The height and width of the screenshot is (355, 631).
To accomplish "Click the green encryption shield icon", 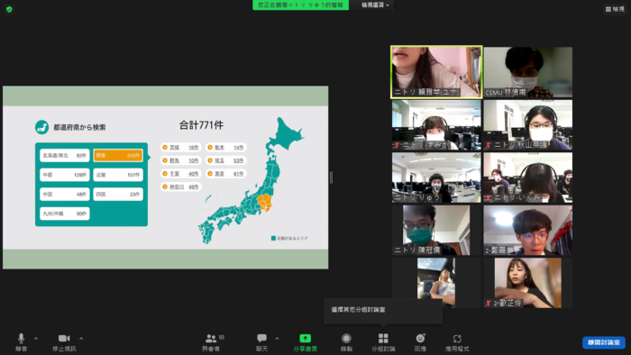I will tap(9, 9).
